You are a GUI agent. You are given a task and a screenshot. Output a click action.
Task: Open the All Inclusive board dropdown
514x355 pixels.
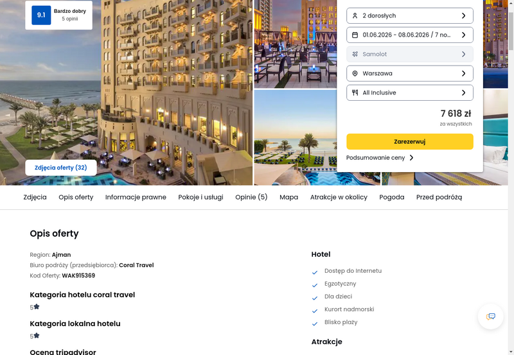pos(410,92)
